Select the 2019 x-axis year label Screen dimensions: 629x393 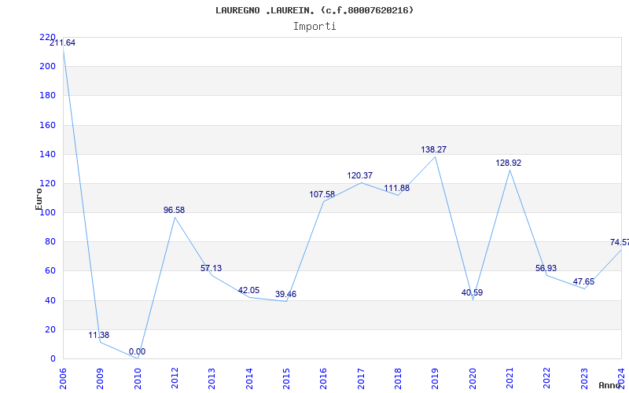click(436, 378)
